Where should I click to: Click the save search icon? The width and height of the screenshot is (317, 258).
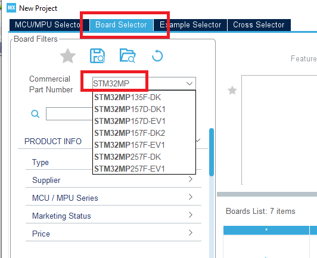(98, 56)
